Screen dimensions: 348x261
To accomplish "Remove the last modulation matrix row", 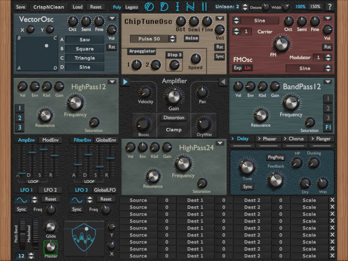I will point(332,256).
